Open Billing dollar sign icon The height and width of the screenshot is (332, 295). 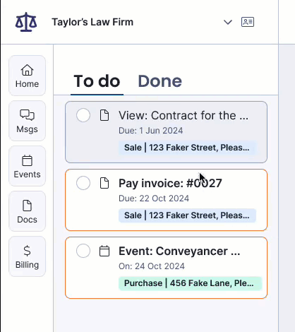tap(27, 251)
